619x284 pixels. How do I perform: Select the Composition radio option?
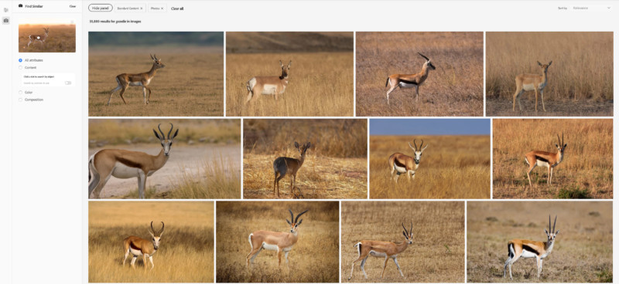21,100
